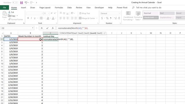185x104 pixels.
Task: Click Format Painter
Action: coord(16,19)
